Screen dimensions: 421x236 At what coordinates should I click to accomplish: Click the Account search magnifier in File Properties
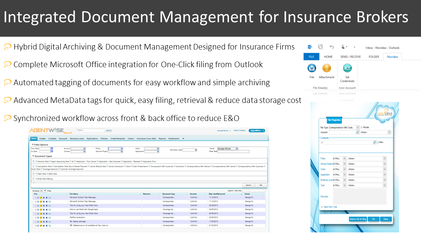coord(358,132)
